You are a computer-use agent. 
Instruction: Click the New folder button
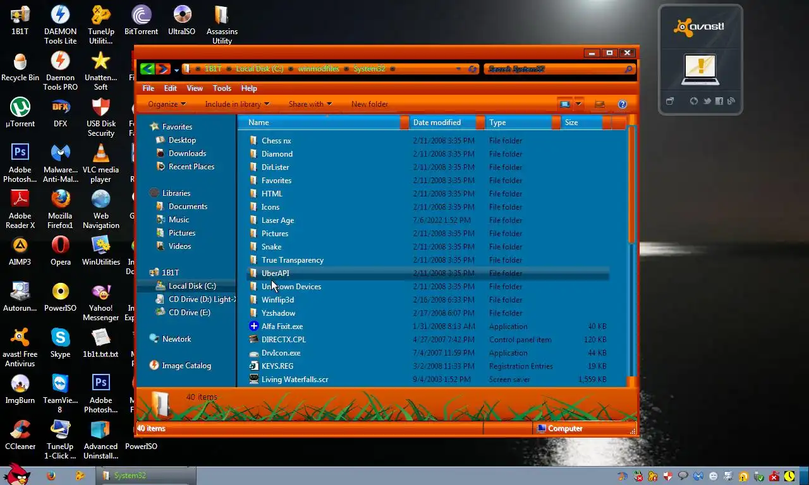pyautogui.click(x=370, y=104)
